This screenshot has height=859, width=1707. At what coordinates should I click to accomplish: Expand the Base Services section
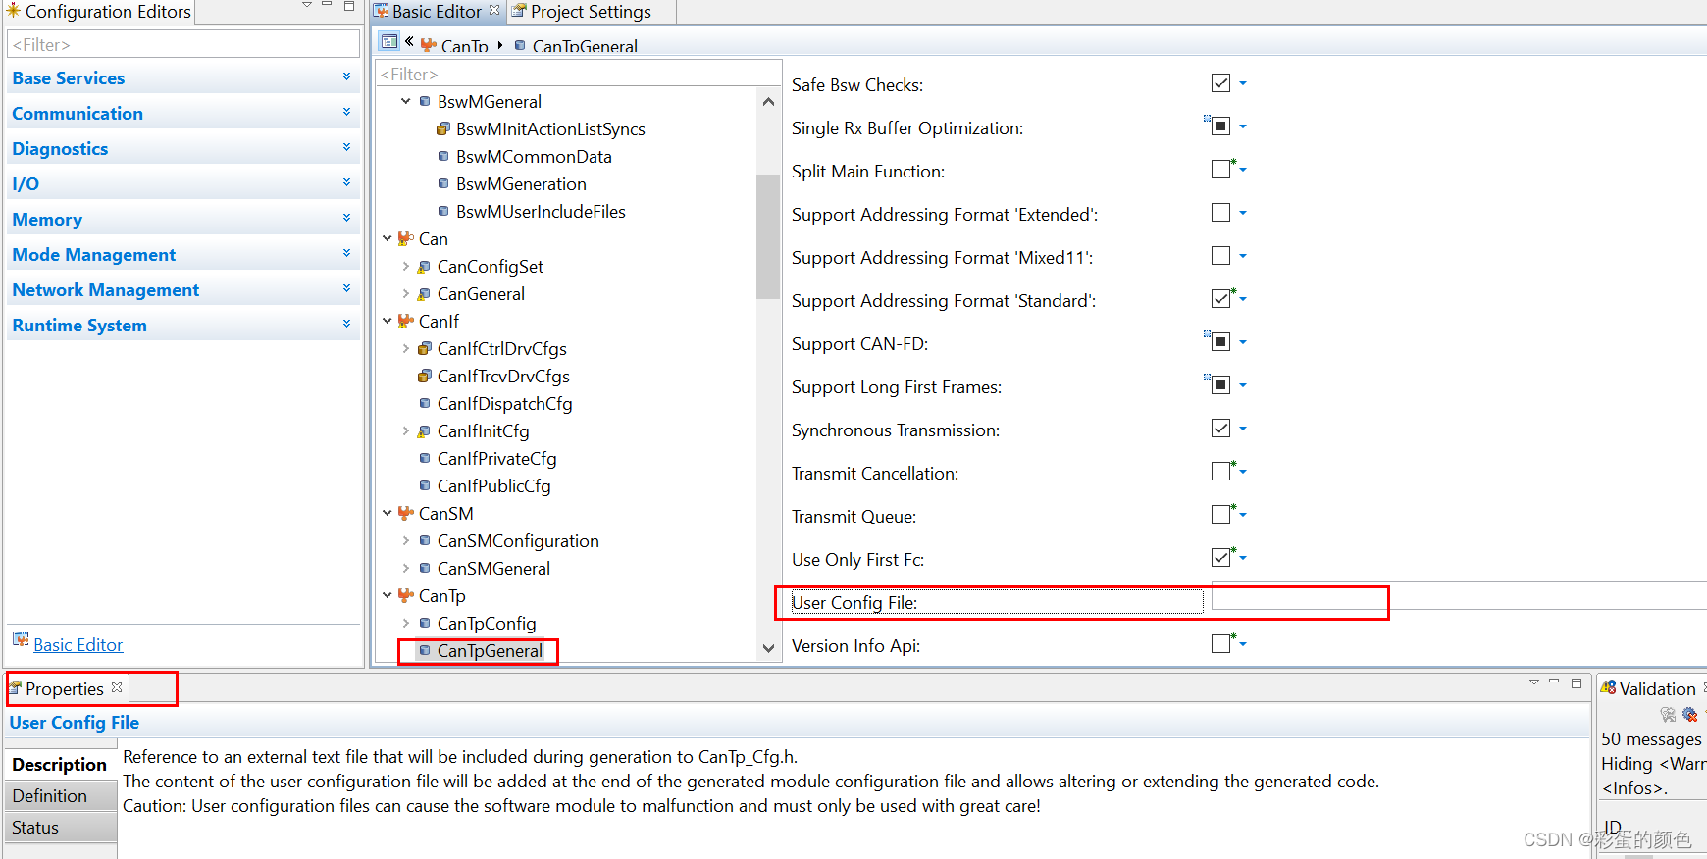[346, 76]
